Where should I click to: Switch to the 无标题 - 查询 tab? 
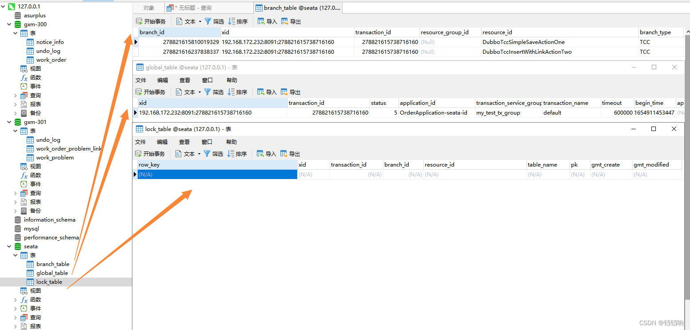click(209, 8)
